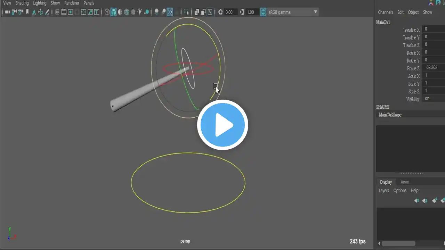Toggle the viewport grid icon
The height and width of the screenshot is (250, 445).
pyautogui.click(x=57, y=12)
